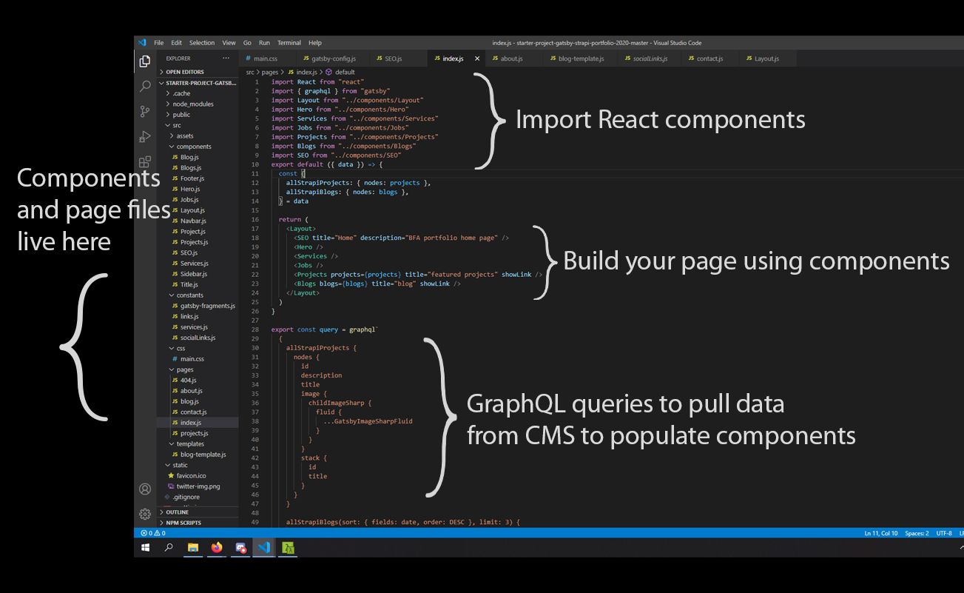
Task: Click the UTF-8 encoding status item
Action: coord(944,533)
